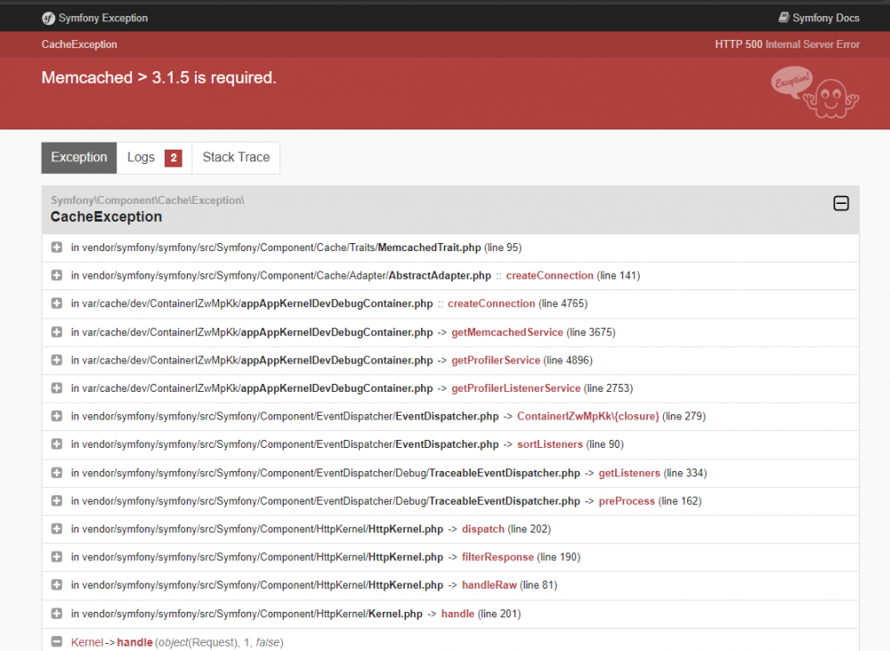Expand the getProfilerListenerService line 2753 trace

pos(56,388)
